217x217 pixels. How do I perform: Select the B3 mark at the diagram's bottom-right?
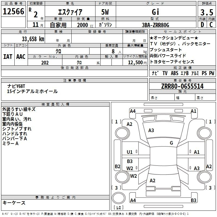193,200
